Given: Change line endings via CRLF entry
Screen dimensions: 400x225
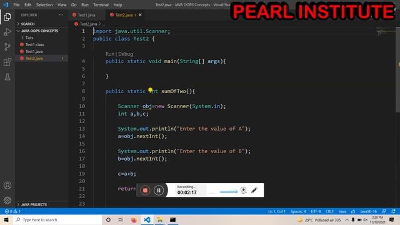Looking at the screenshot, I should pyautogui.click(x=329, y=211).
